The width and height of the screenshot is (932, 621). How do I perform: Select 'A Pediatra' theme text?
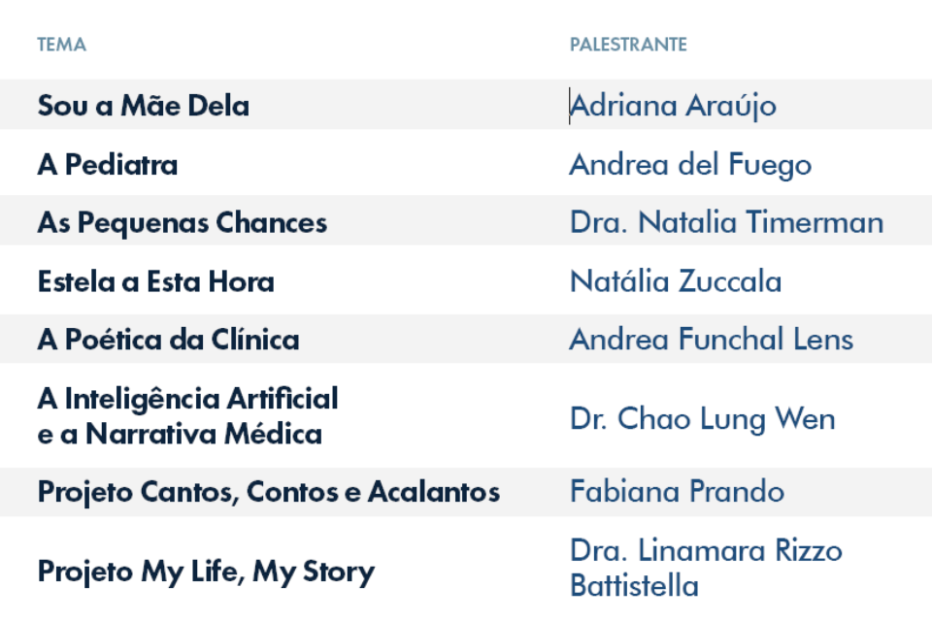pyautogui.click(x=108, y=164)
